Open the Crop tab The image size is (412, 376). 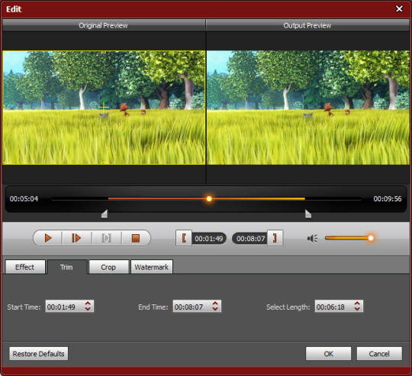(108, 267)
